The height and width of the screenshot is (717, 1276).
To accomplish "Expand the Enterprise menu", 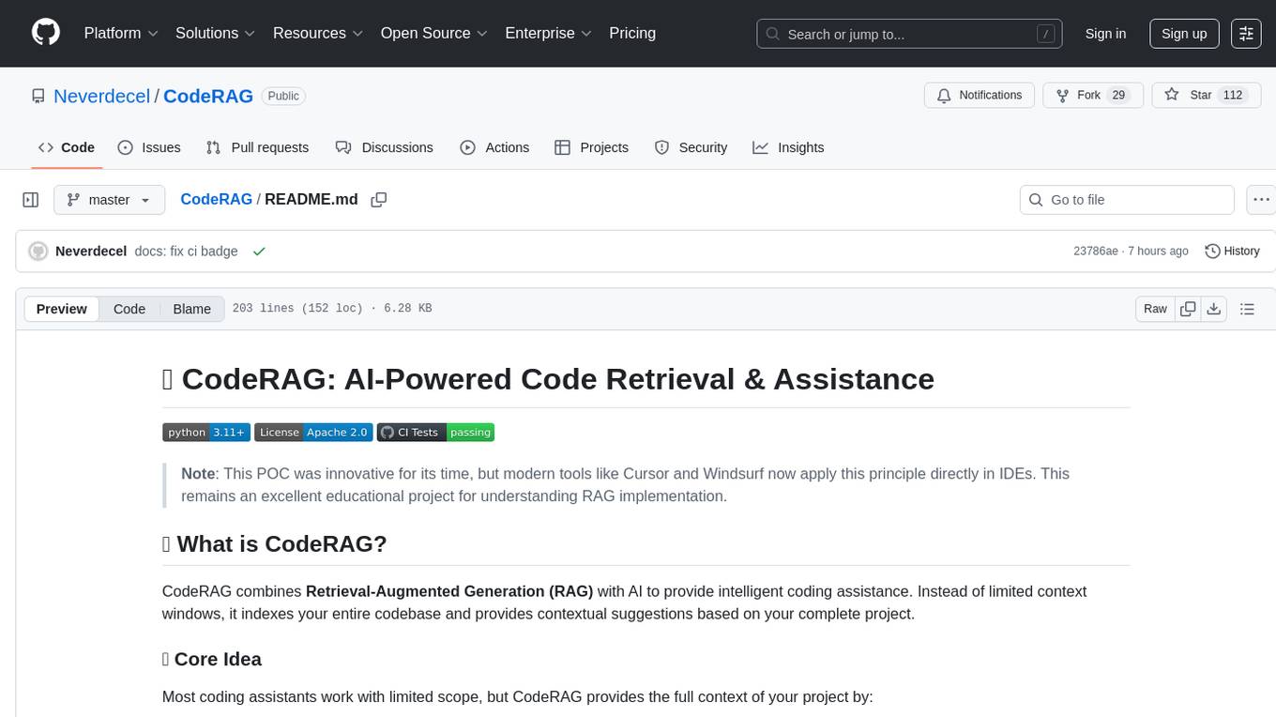I will tap(548, 33).
